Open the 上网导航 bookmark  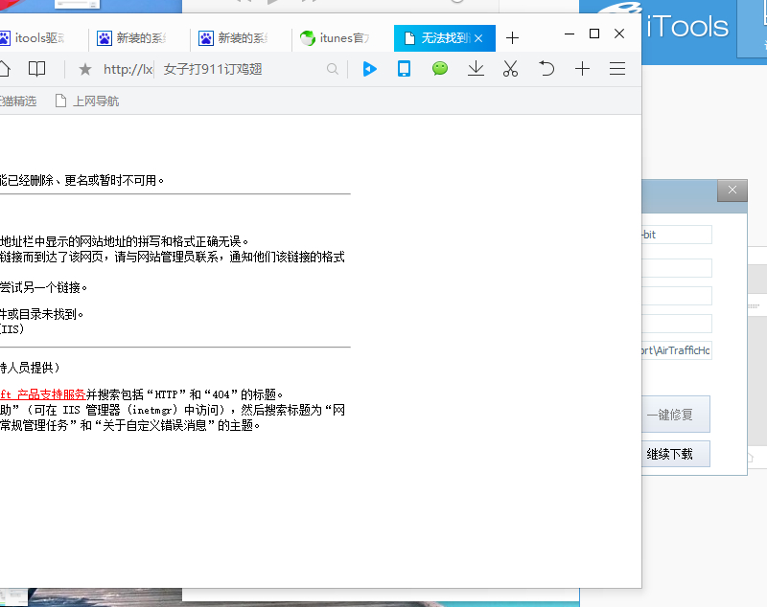87,101
